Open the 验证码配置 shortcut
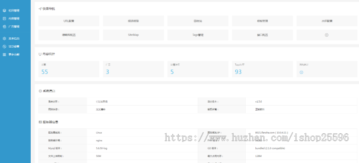 tap(69, 35)
